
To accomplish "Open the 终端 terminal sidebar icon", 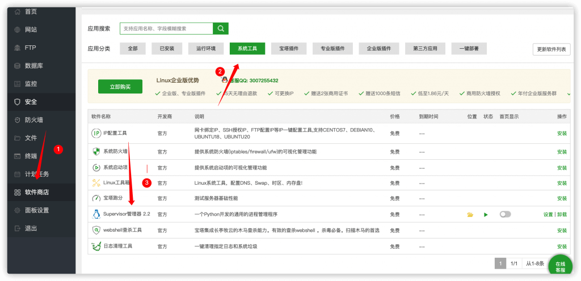I will click(17, 156).
